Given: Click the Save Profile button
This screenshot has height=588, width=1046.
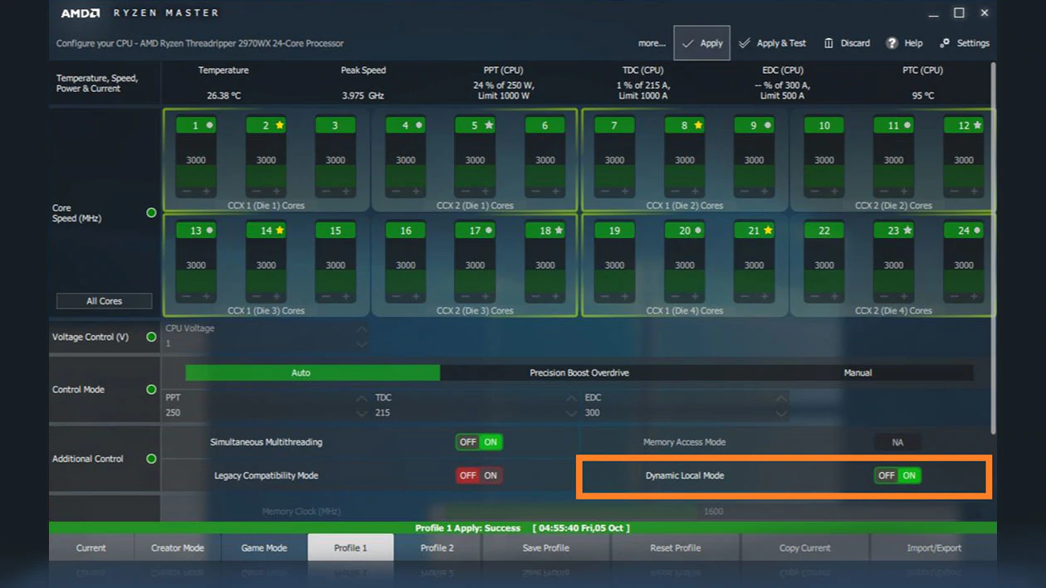Looking at the screenshot, I should coord(545,547).
